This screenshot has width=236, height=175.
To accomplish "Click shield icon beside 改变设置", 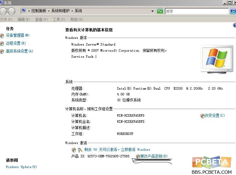I will click(x=203, y=116).
